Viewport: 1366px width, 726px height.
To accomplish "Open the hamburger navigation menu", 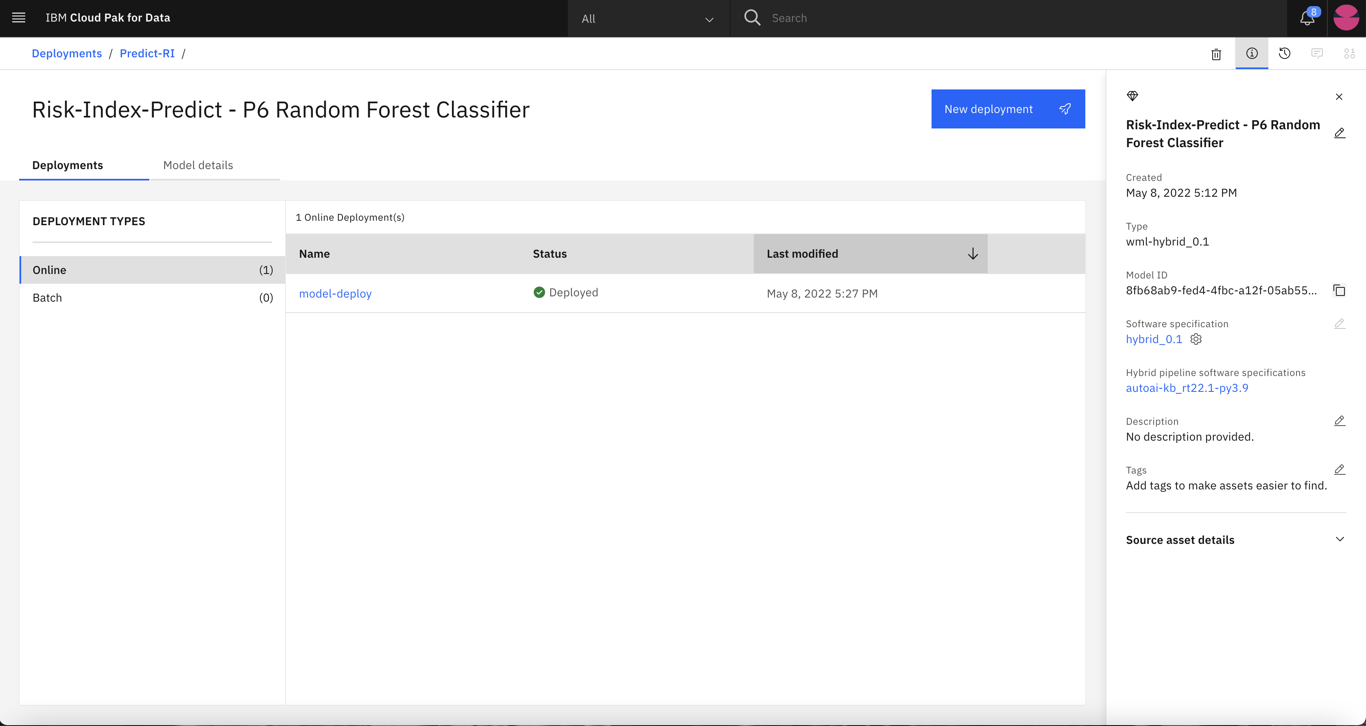I will tap(19, 18).
